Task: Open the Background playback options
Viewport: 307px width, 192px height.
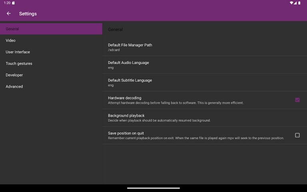Action: [205, 118]
